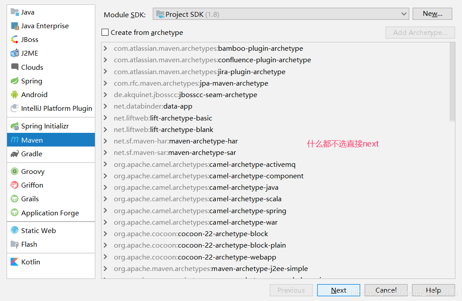Click the IntelliJ Platform Plugin icon
The height and width of the screenshot is (301, 462).
(x=15, y=109)
